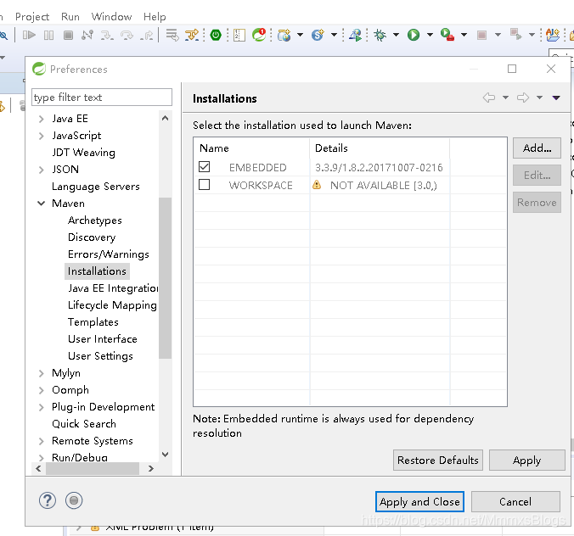Click the blue S new Spring icon
The height and width of the screenshot is (536, 574).
pyautogui.click(x=318, y=35)
